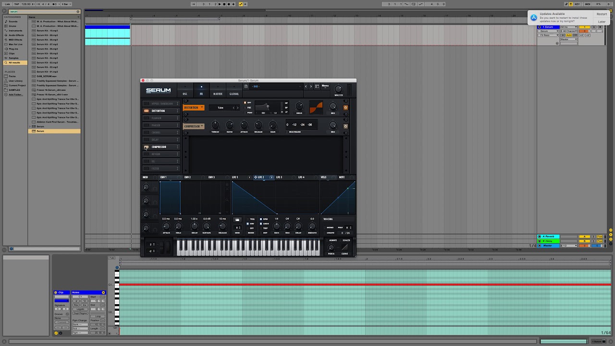Set distortion filter to PRE
This screenshot has width=615, height=346.
[245, 108]
